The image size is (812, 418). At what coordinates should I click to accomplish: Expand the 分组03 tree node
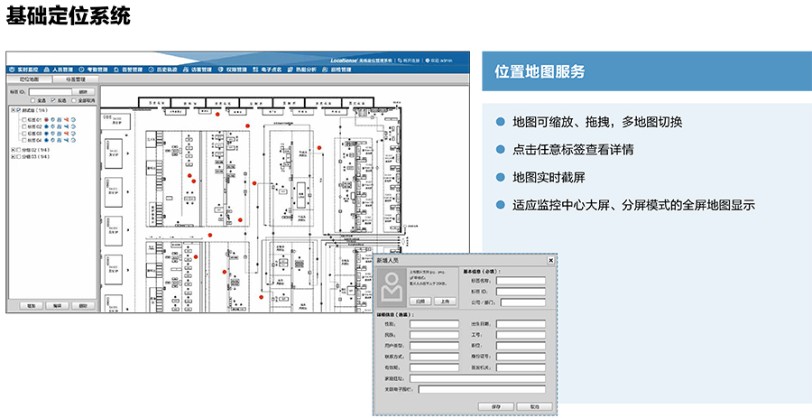pyautogui.click(x=12, y=156)
